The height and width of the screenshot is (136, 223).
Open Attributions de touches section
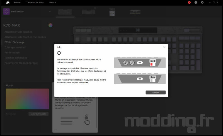click(18, 32)
